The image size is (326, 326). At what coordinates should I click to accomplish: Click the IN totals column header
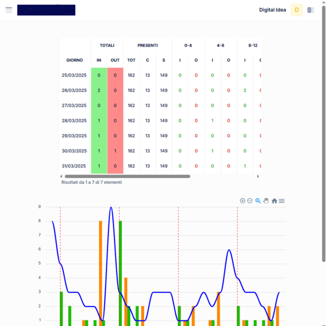coord(99,60)
